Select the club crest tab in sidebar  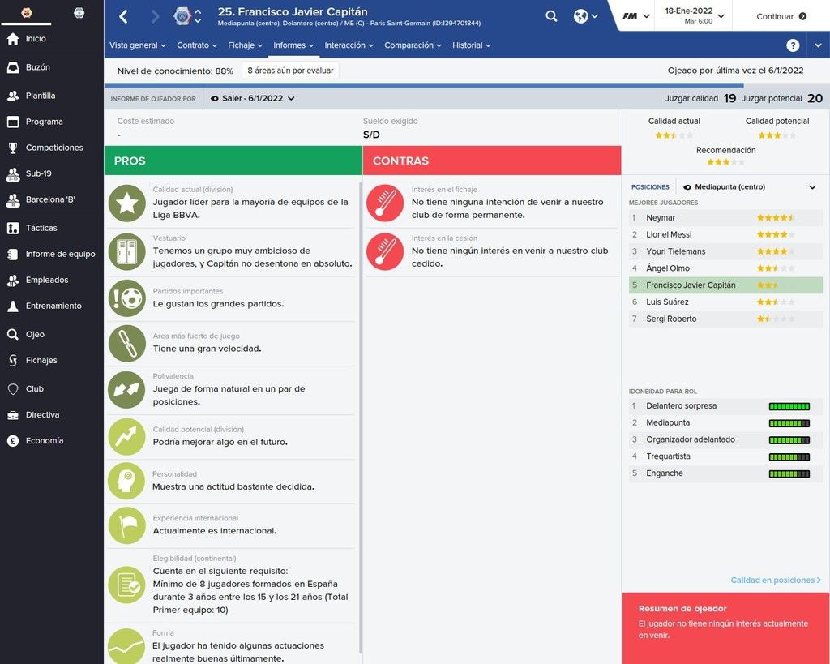79,13
